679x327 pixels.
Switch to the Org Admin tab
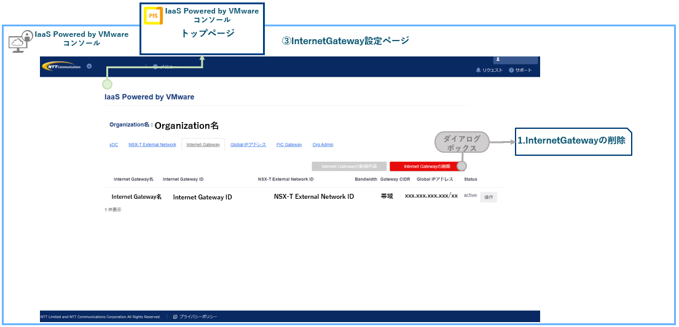pos(323,144)
